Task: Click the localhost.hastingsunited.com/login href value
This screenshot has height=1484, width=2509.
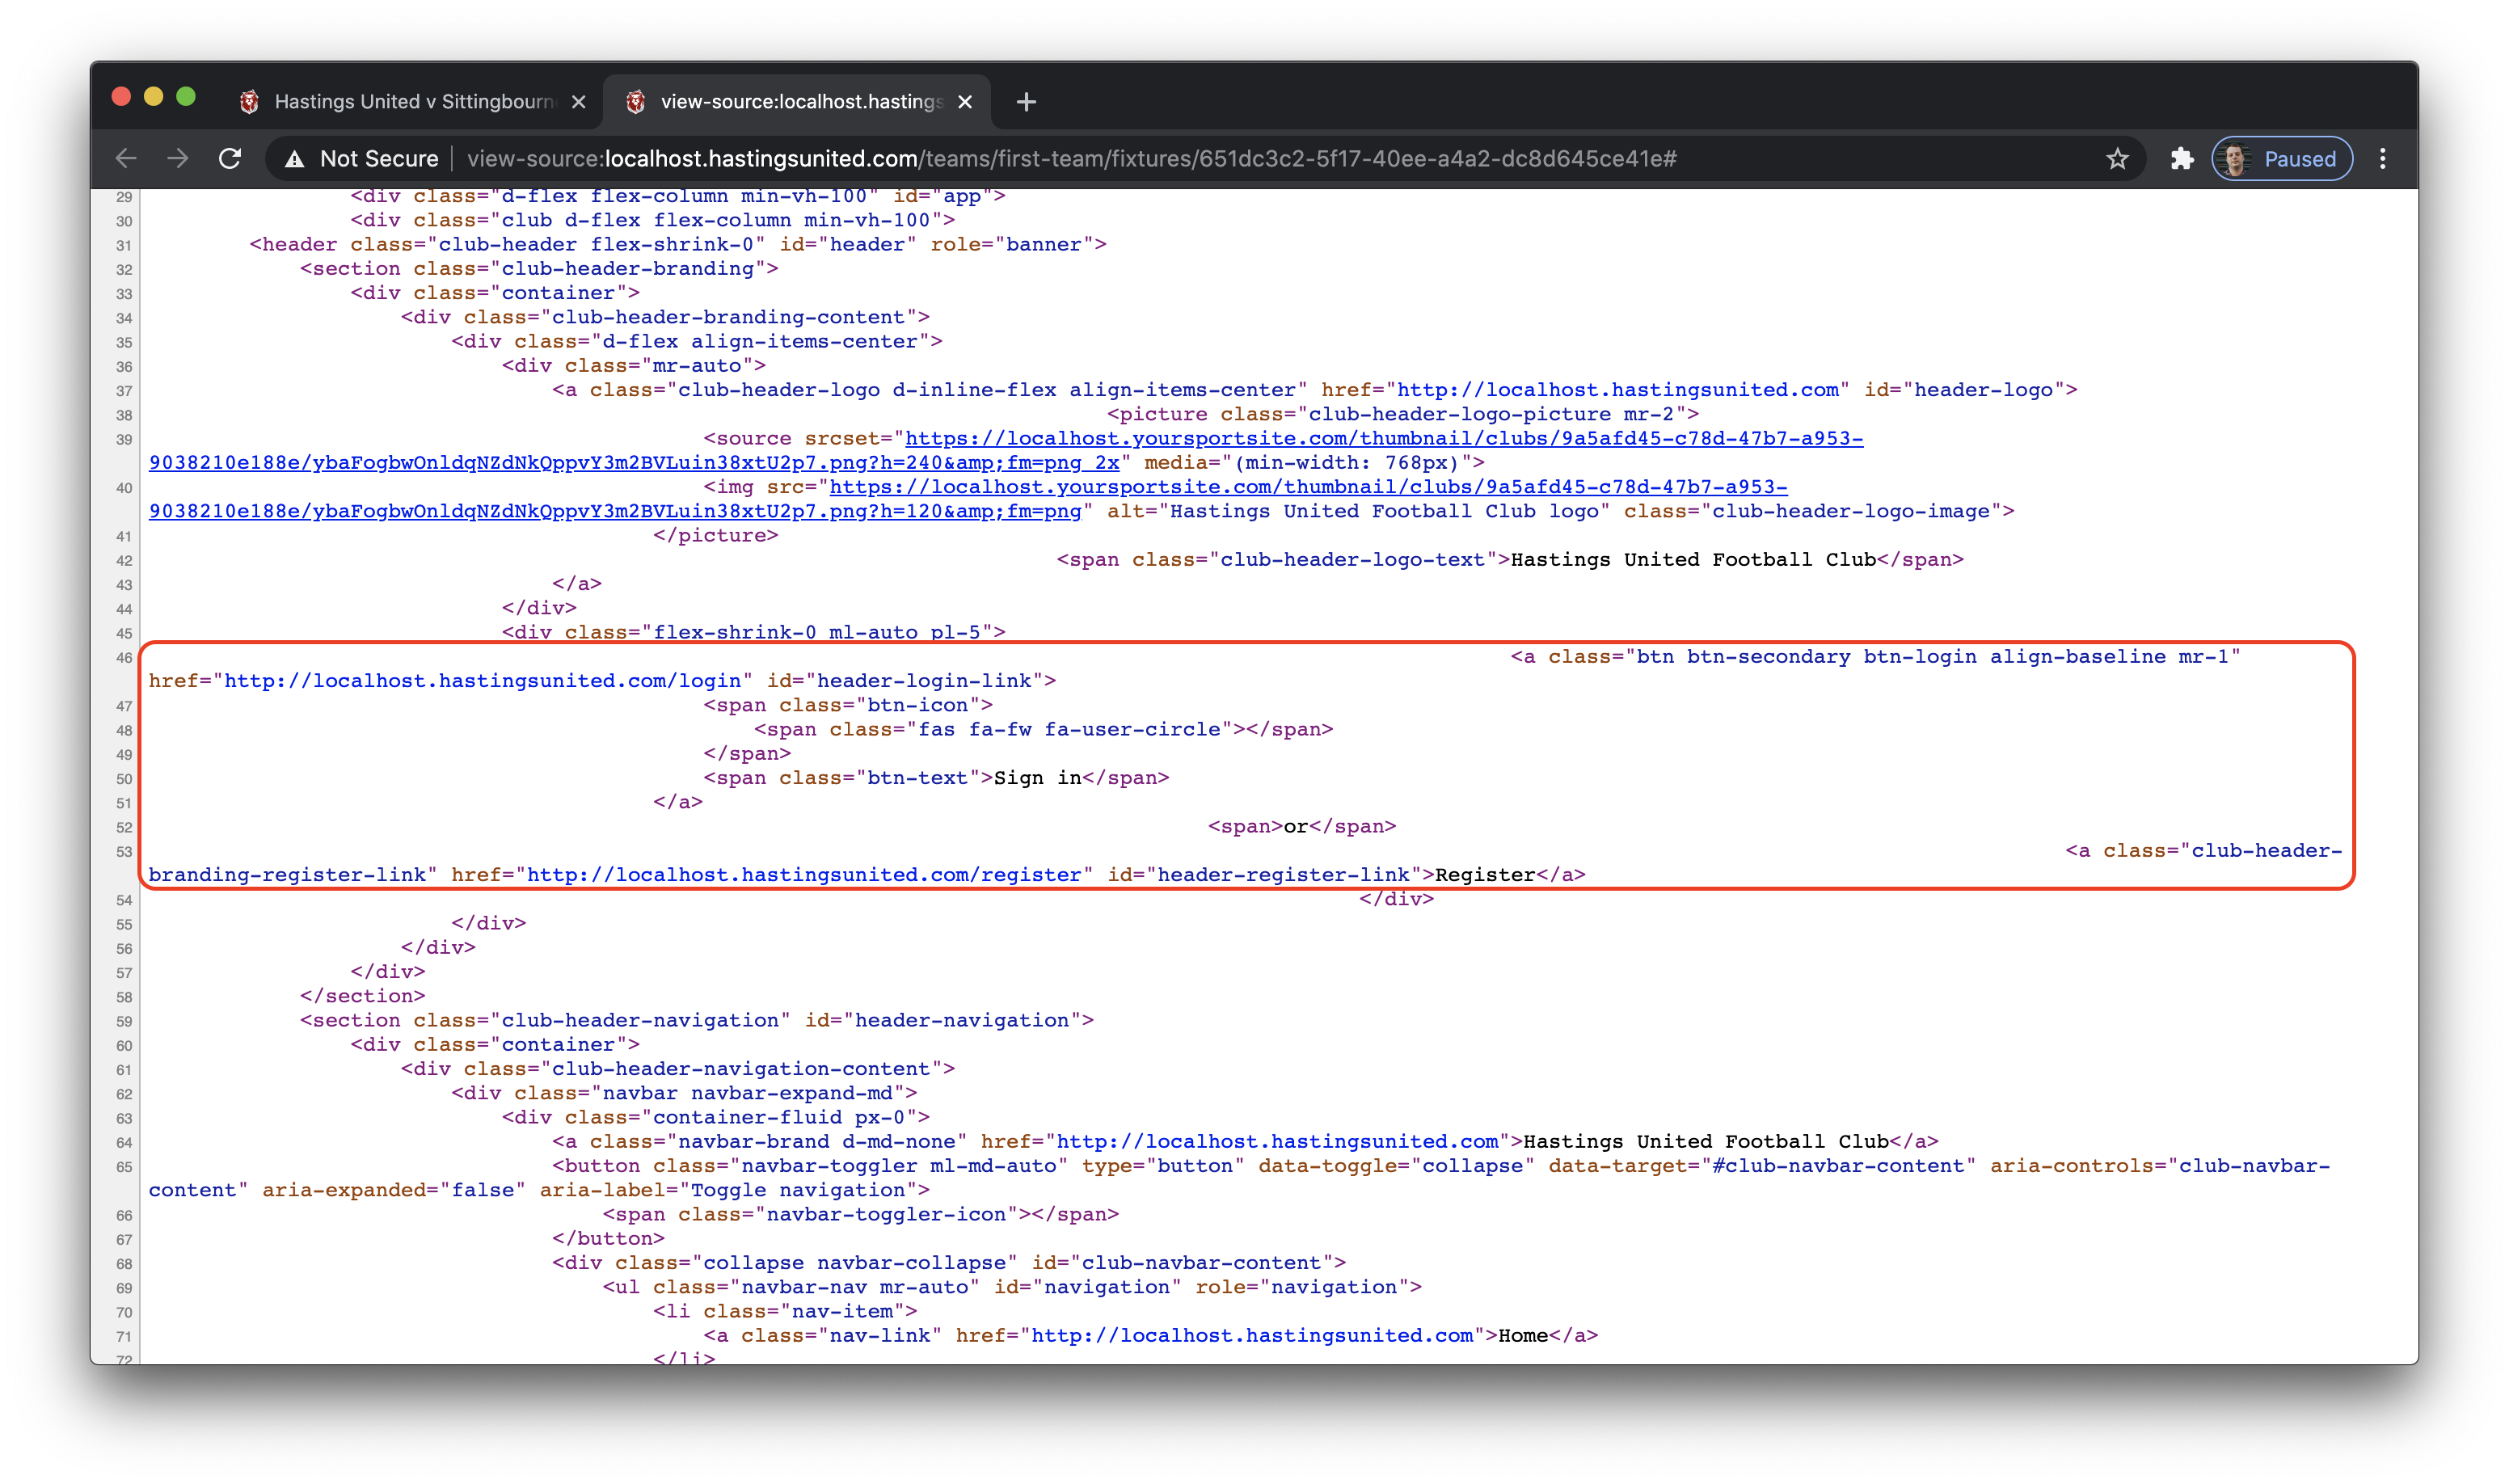Action: click(482, 681)
